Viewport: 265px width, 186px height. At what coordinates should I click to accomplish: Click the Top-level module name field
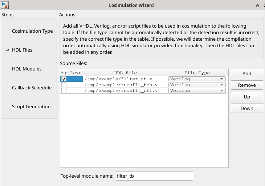coord(154,176)
